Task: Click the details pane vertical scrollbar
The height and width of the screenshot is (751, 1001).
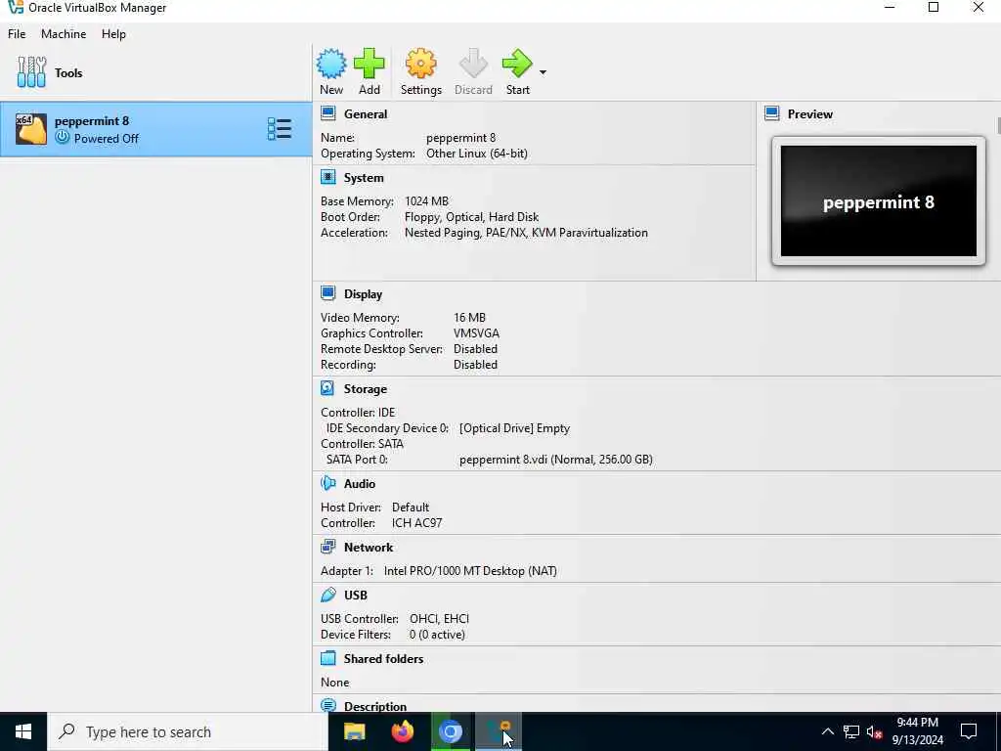Action: pyautogui.click(x=997, y=125)
